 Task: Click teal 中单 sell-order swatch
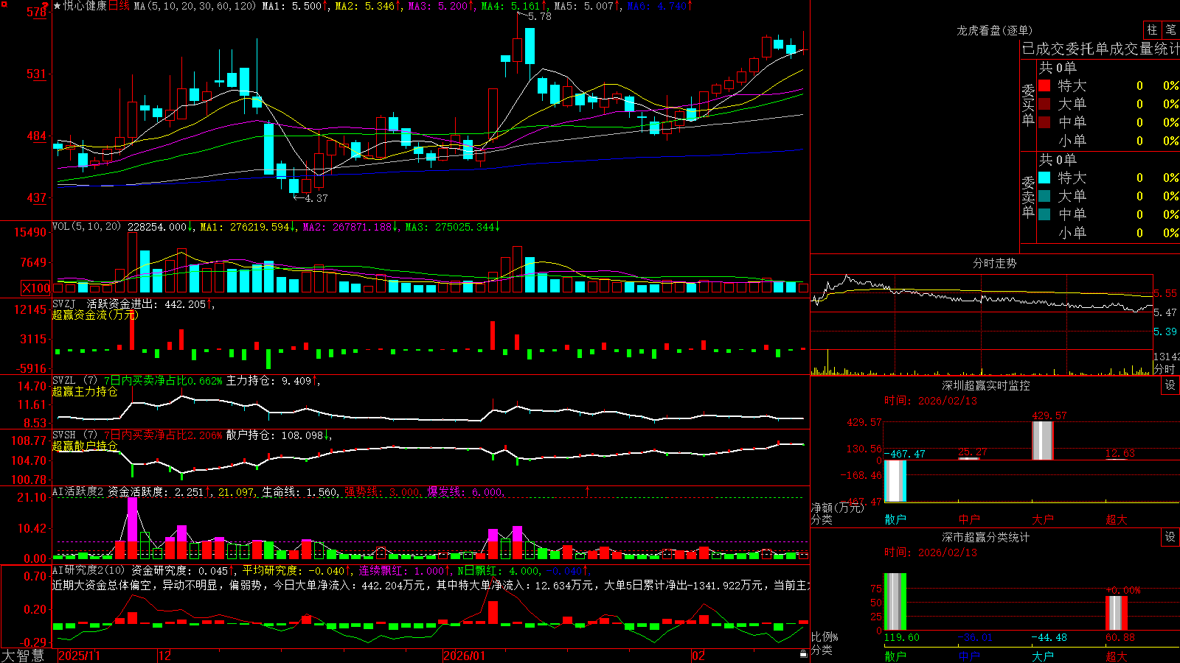click(1044, 214)
